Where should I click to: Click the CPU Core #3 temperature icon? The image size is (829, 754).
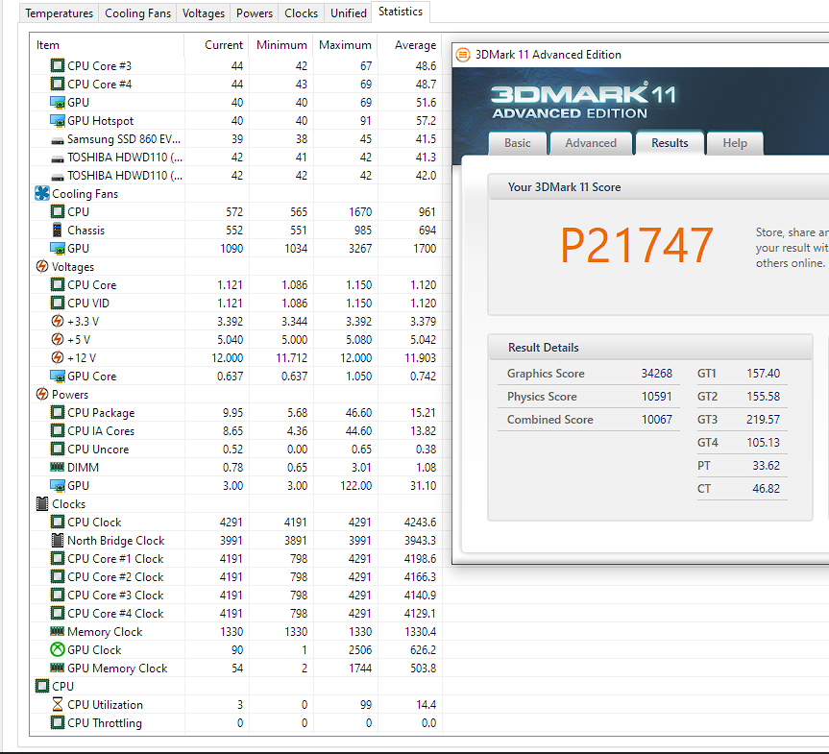pyautogui.click(x=57, y=65)
